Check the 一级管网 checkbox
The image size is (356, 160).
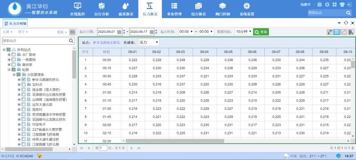pyautogui.click(x=14, y=60)
